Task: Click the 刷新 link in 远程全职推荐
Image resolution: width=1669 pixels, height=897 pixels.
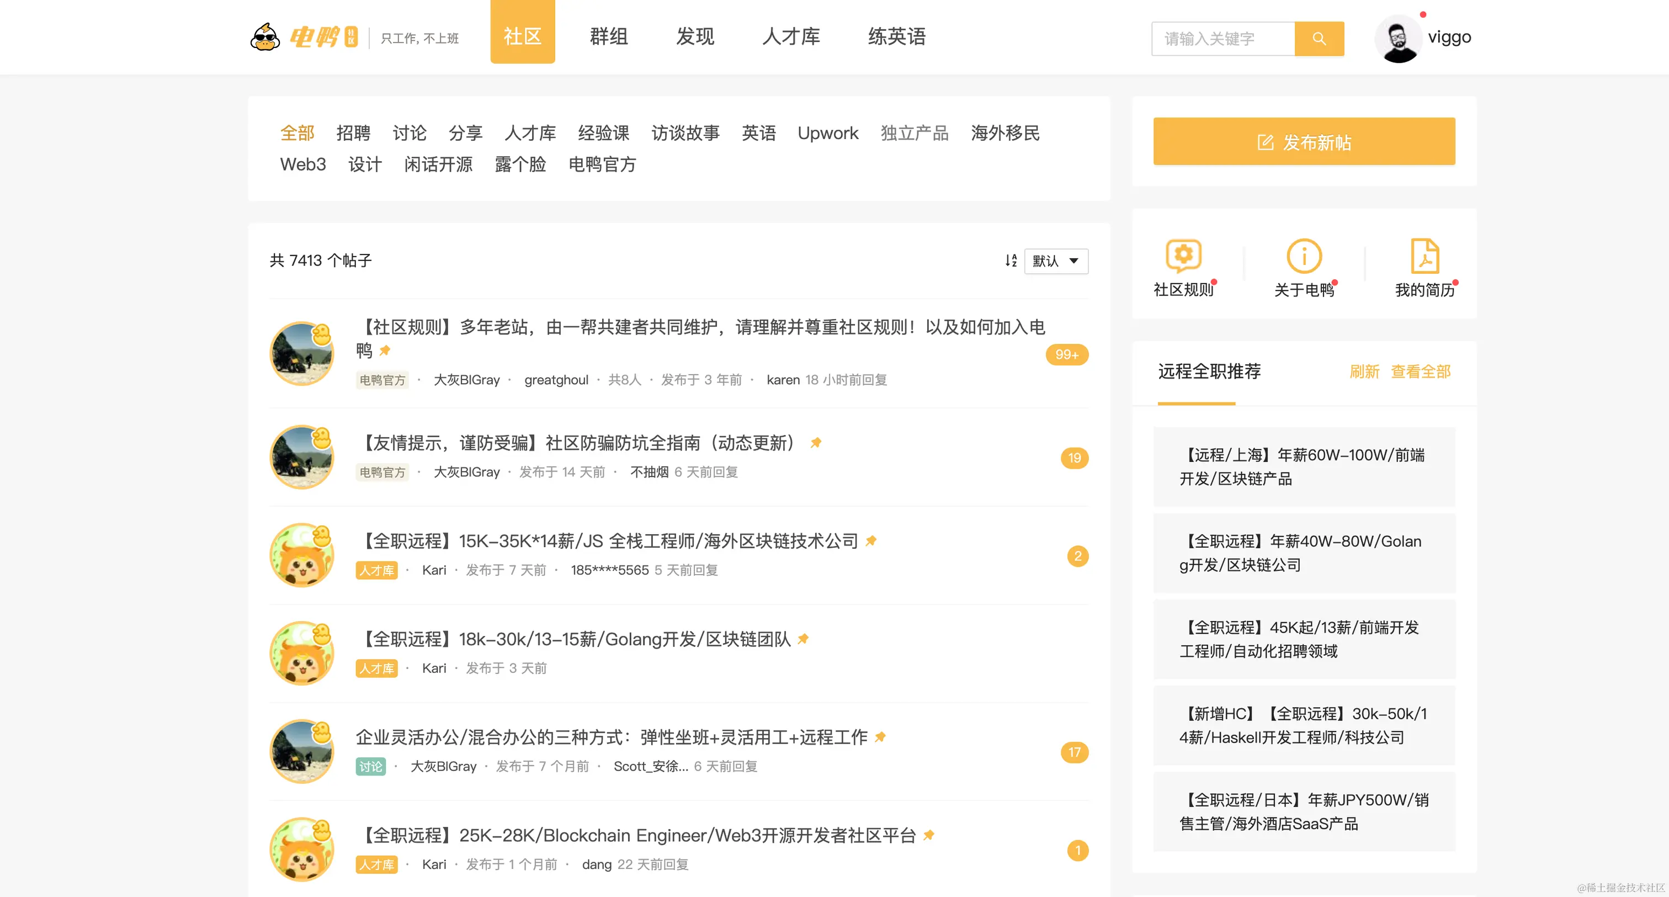Action: [1364, 371]
